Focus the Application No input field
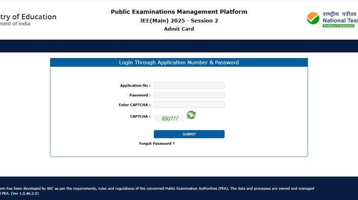Image resolution: width=358 pixels, height=200 pixels. click(189, 85)
